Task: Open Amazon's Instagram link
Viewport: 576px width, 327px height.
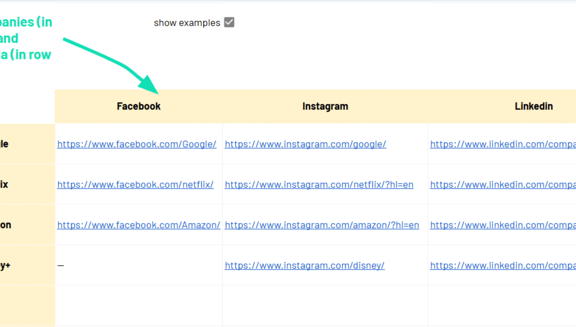Action: click(322, 225)
